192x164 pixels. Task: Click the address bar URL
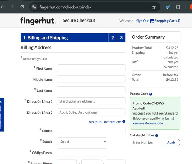[65, 7]
